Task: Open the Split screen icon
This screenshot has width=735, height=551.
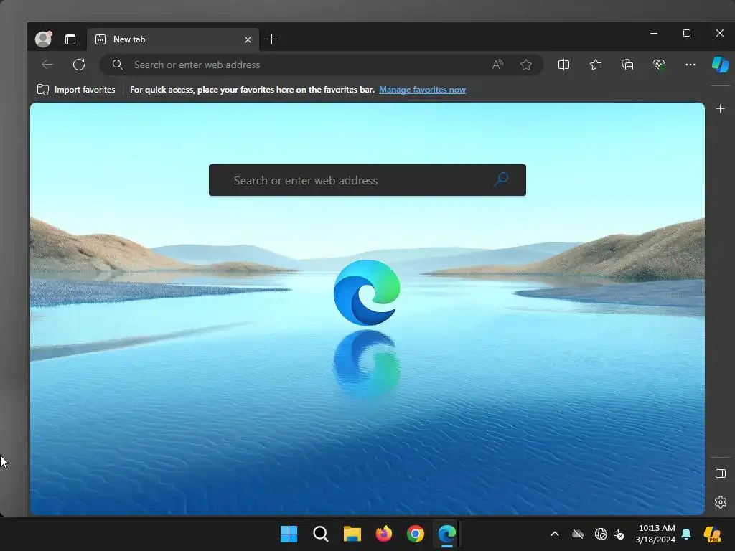Action: 564,65
